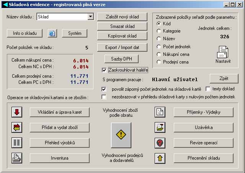Viewport: 245px width, 173px height.
Task: Select Prodejní cena sort radio button
Action: (x=159, y=62)
